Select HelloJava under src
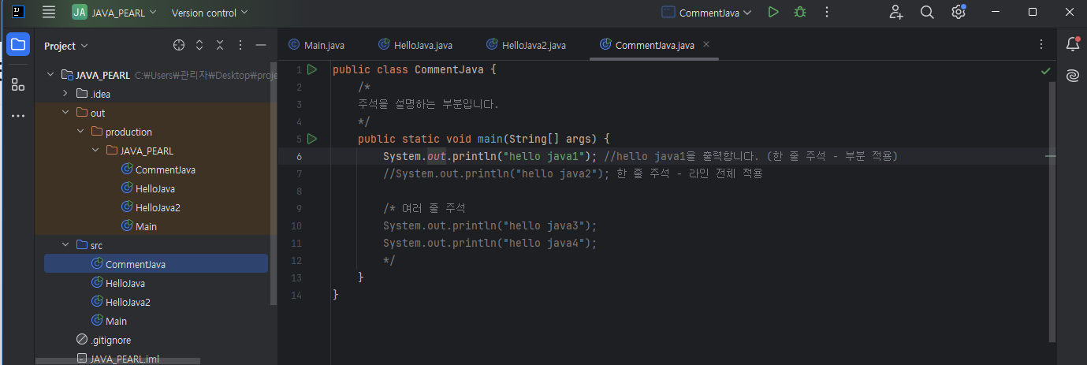 125,283
